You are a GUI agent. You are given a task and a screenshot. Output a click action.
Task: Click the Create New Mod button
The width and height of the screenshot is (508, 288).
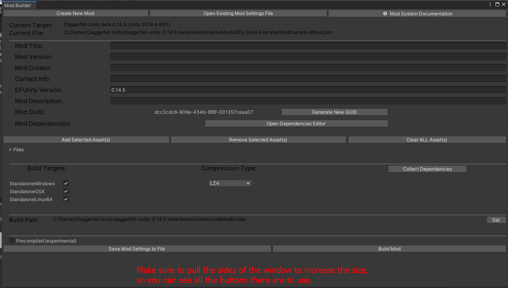[x=75, y=13]
